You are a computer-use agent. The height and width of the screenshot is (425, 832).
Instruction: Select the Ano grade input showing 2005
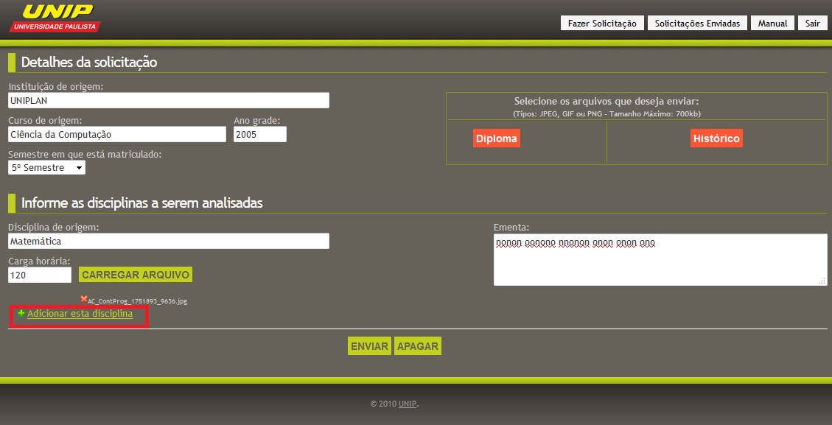pyautogui.click(x=259, y=134)
